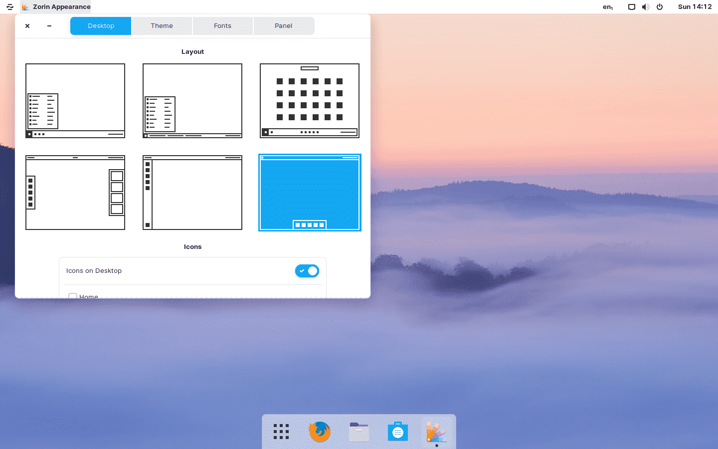
Task: Open the app grid launcher in the dock
Action: coord(281,431)
